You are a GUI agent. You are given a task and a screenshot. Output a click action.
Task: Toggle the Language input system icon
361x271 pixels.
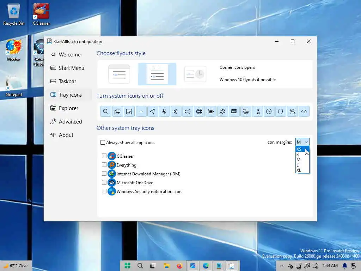tap(246, 112)
